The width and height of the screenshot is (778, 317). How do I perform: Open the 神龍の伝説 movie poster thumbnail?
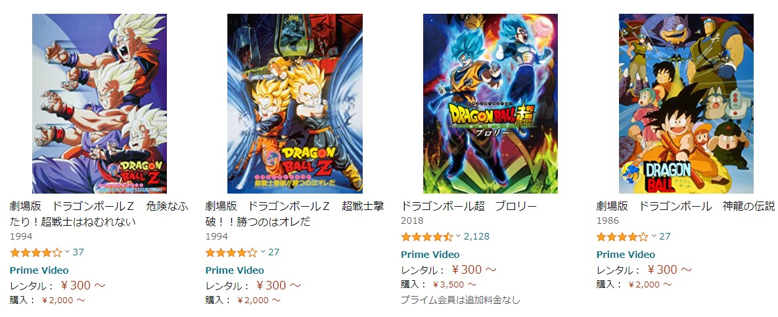686,103
